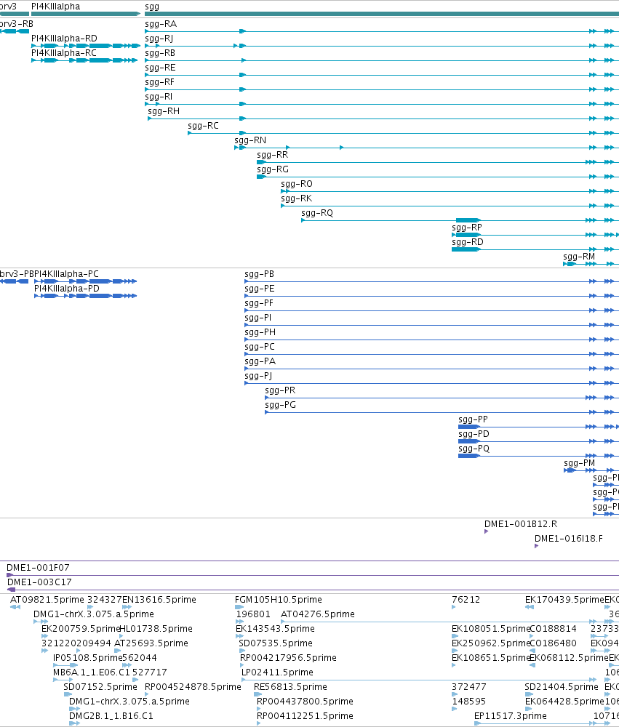Viewport: 619px width, 727px height.
Task: Open the sgg-PJ protein label
Action: pos(258,376)
